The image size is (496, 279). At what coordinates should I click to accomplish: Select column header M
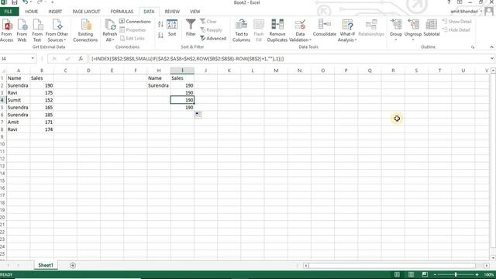276,71
